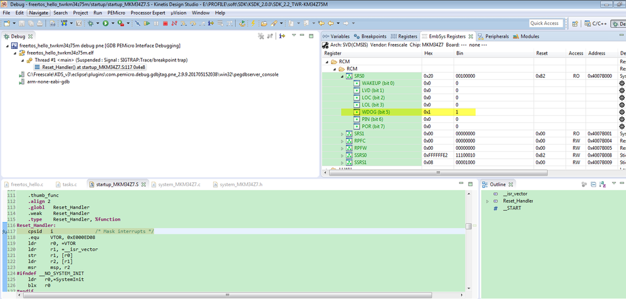Screen dimensions: 626x299
Task: Select the Reset_Handler() stack frame
Action: click(90, 67)
